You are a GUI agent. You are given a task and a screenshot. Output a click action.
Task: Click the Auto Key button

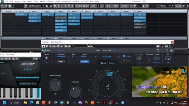tap(85, 61)
